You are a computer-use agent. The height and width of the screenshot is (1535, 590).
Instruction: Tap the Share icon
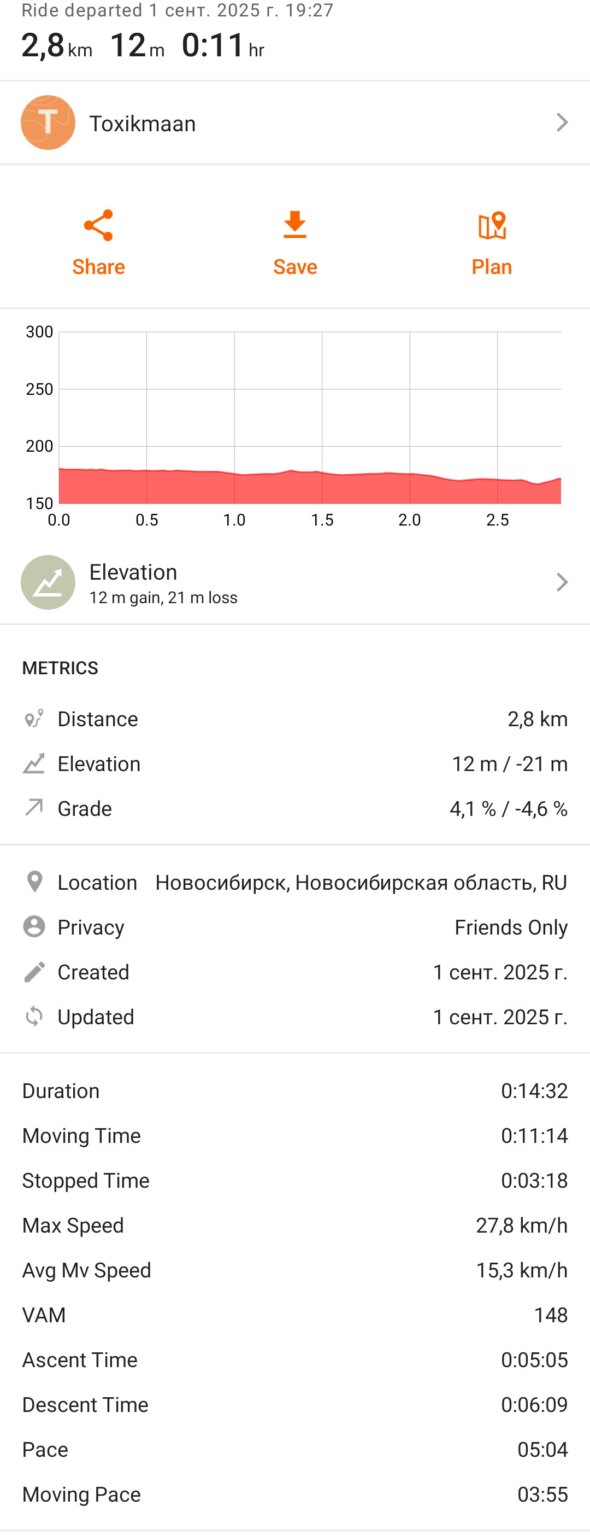coord(98,225)
